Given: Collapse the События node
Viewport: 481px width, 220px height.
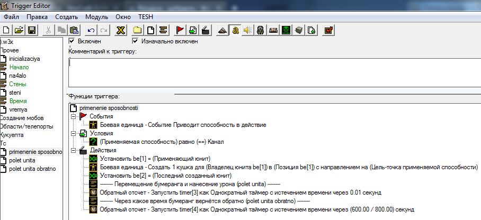Looking at the screenshot, I should point(73,117).
